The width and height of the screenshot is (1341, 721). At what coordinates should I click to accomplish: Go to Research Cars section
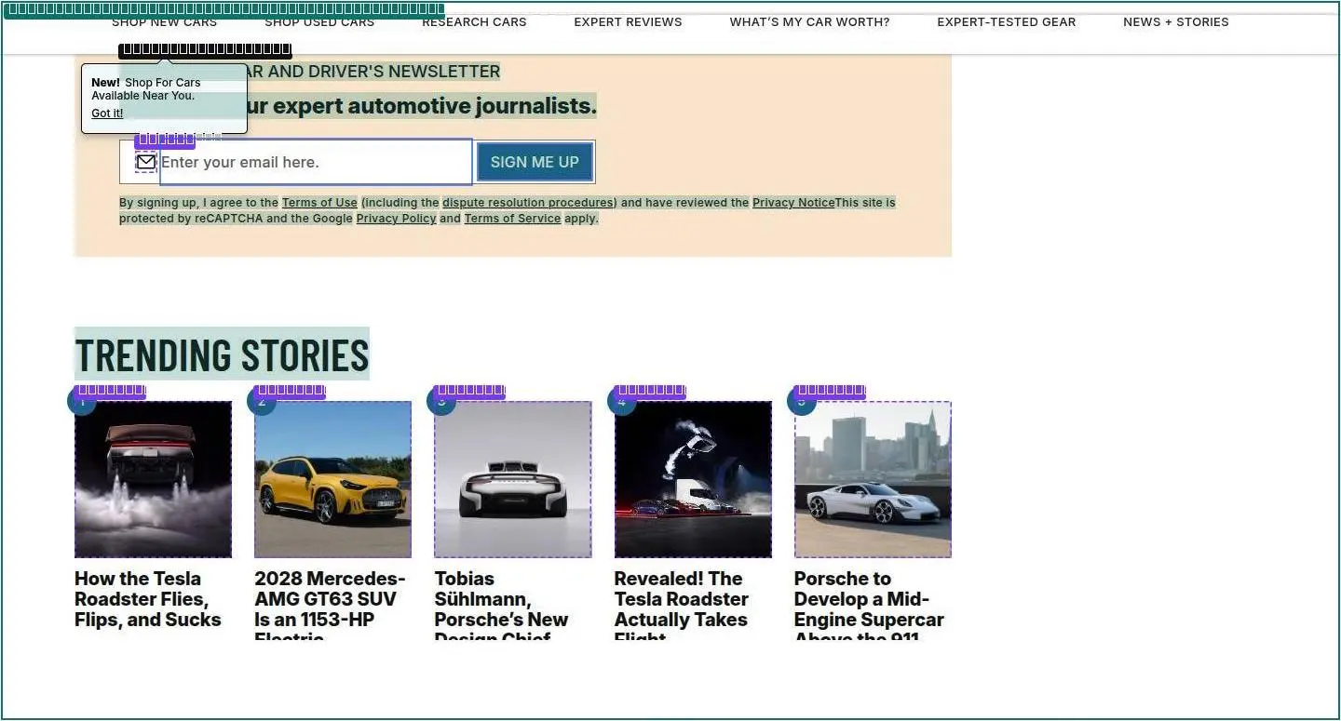click(x=474, y=21)
